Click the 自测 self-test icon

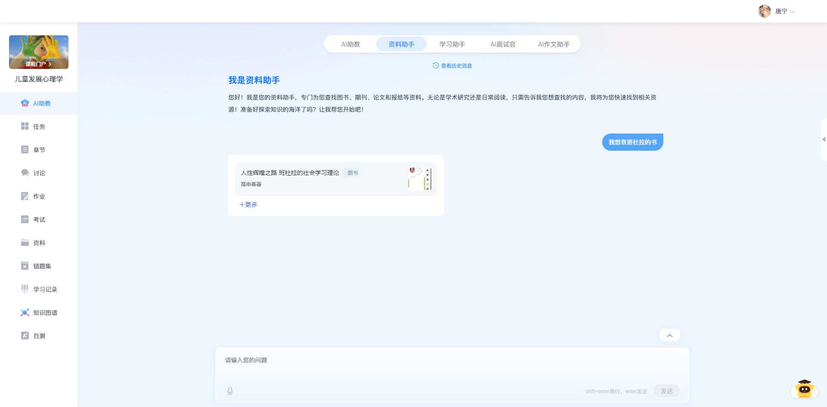click(25, 336)
